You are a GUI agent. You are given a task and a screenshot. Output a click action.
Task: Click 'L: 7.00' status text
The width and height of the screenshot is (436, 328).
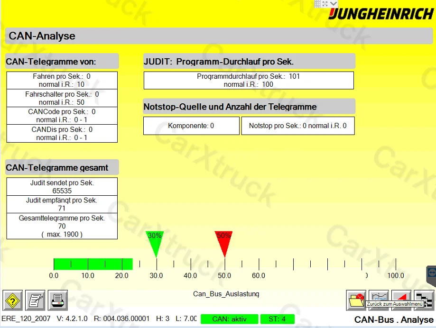(x=186, y=319)
